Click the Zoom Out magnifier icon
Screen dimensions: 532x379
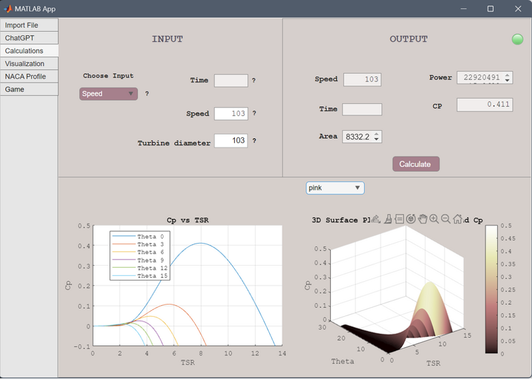point(445,219)
